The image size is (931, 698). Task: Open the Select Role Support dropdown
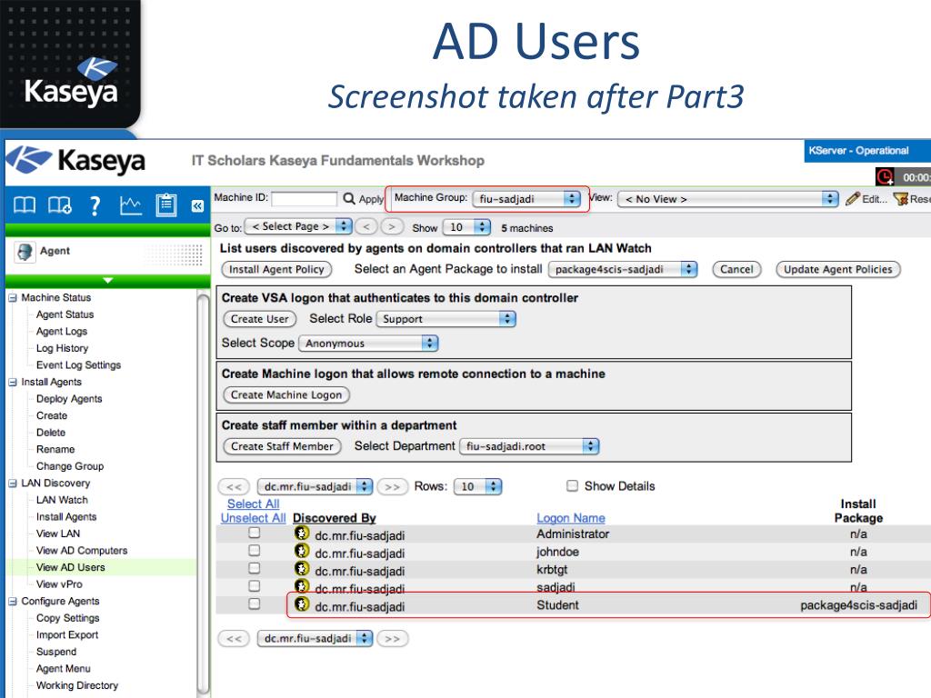coord(445,319)
